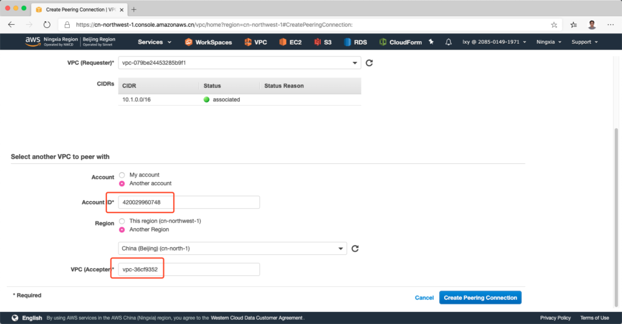Viewport: 622px width, 324px height.
Task: Click the Account ID input field
Action: (x=188, y=202)
